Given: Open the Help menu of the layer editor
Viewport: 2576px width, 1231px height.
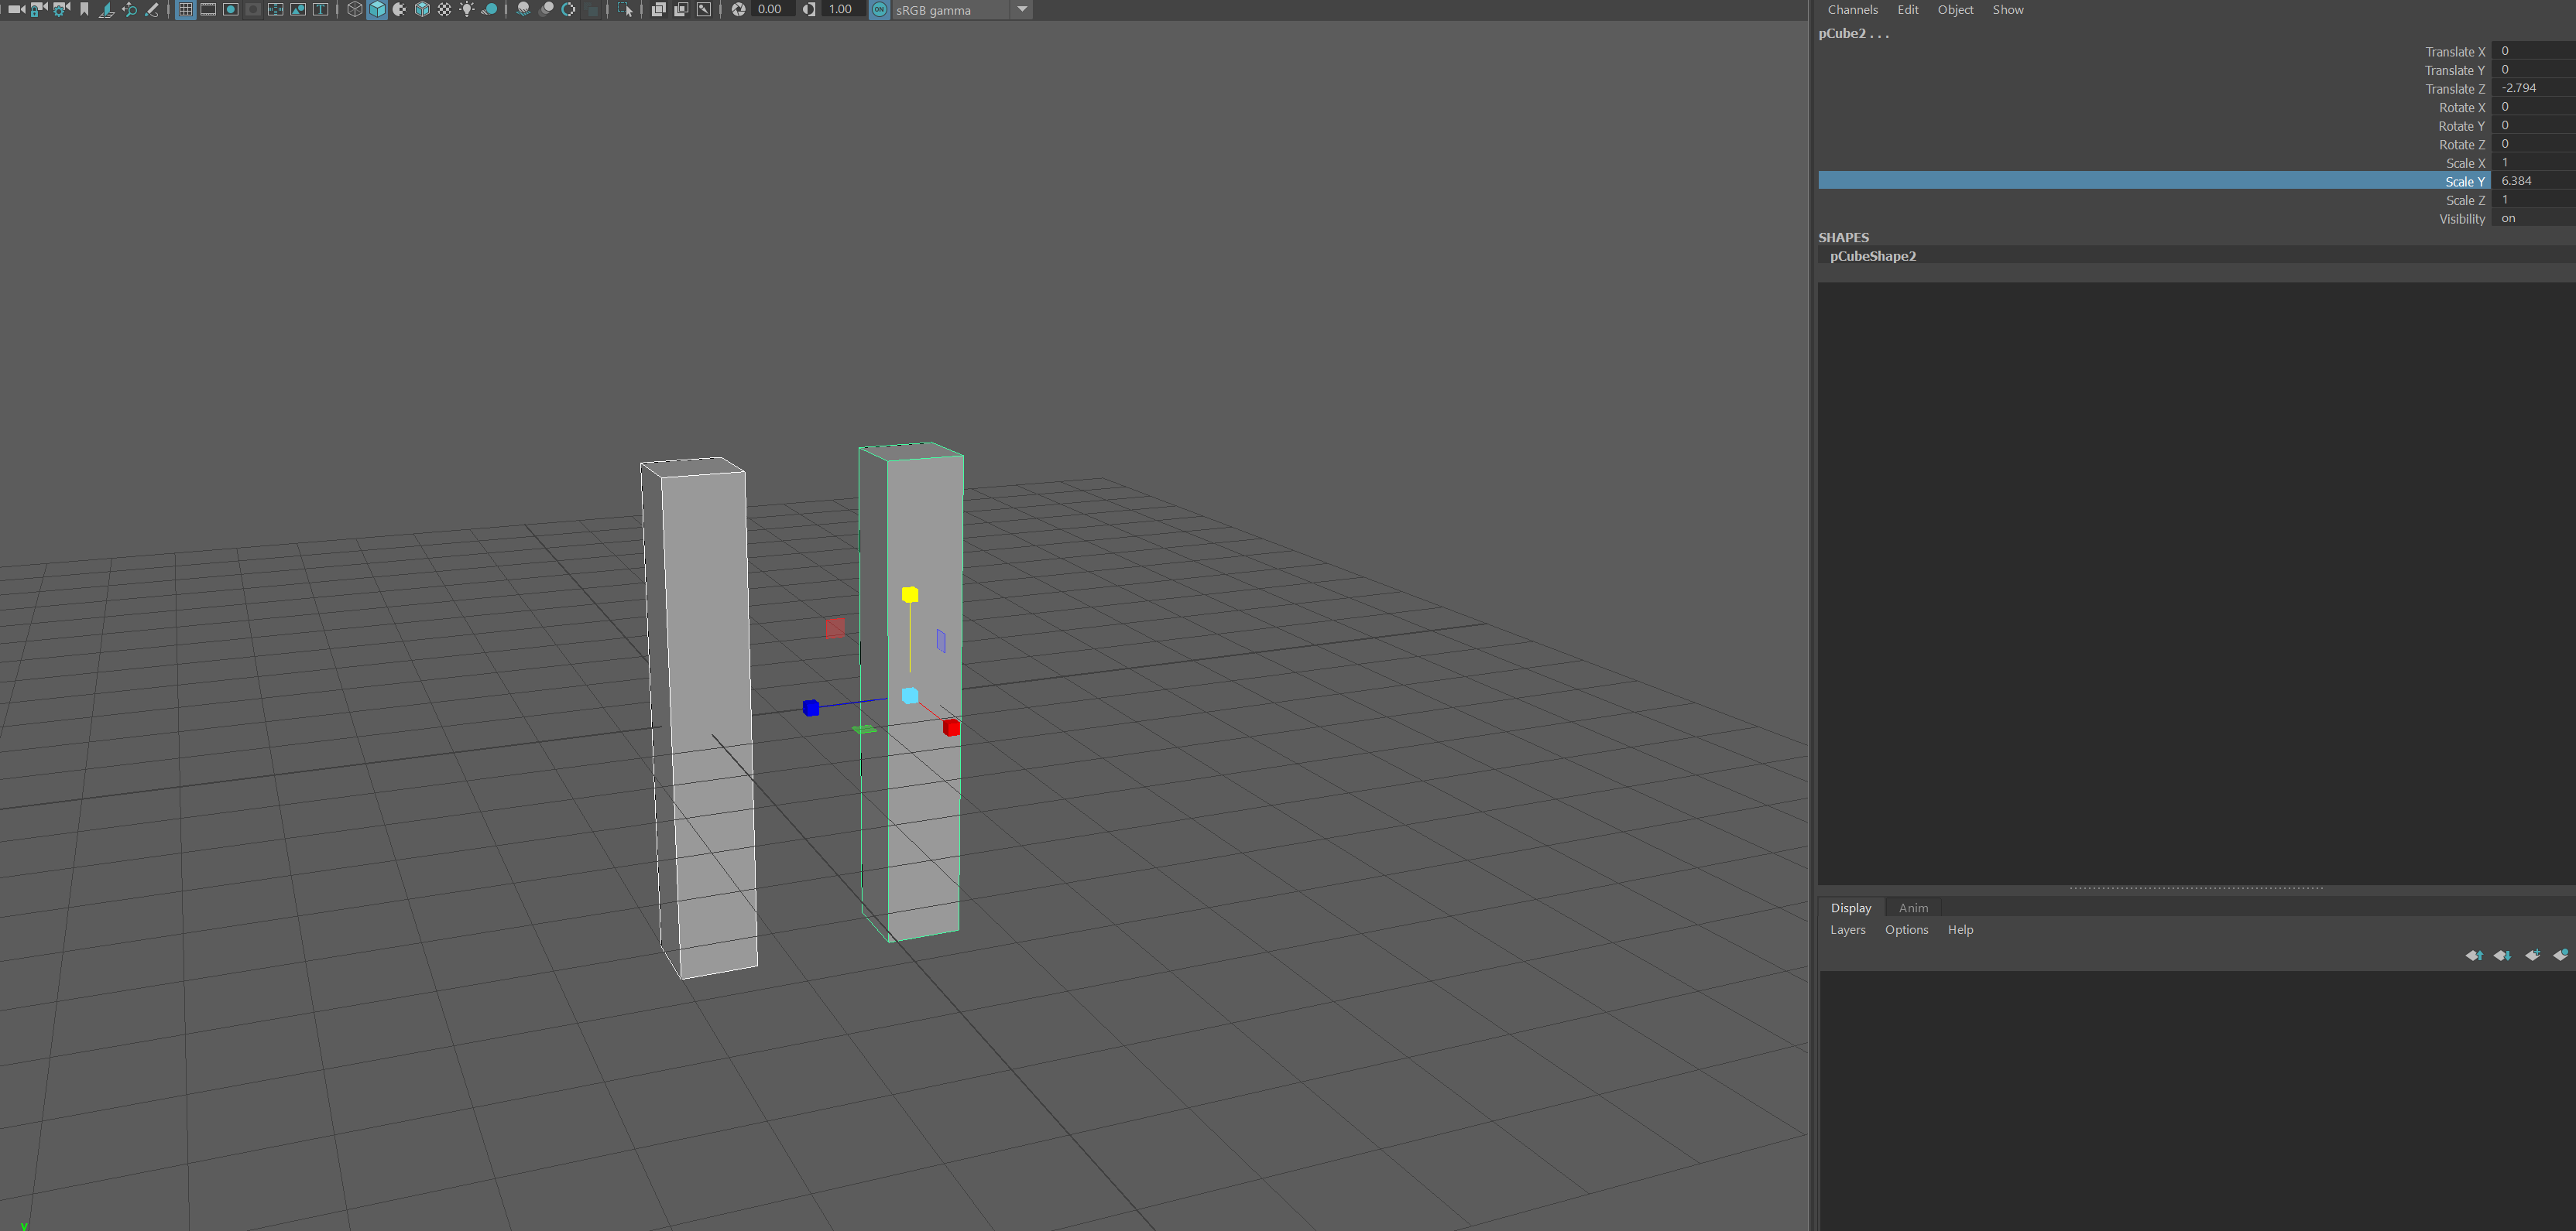Looking at the screenshot, I should pos(1960,929).
